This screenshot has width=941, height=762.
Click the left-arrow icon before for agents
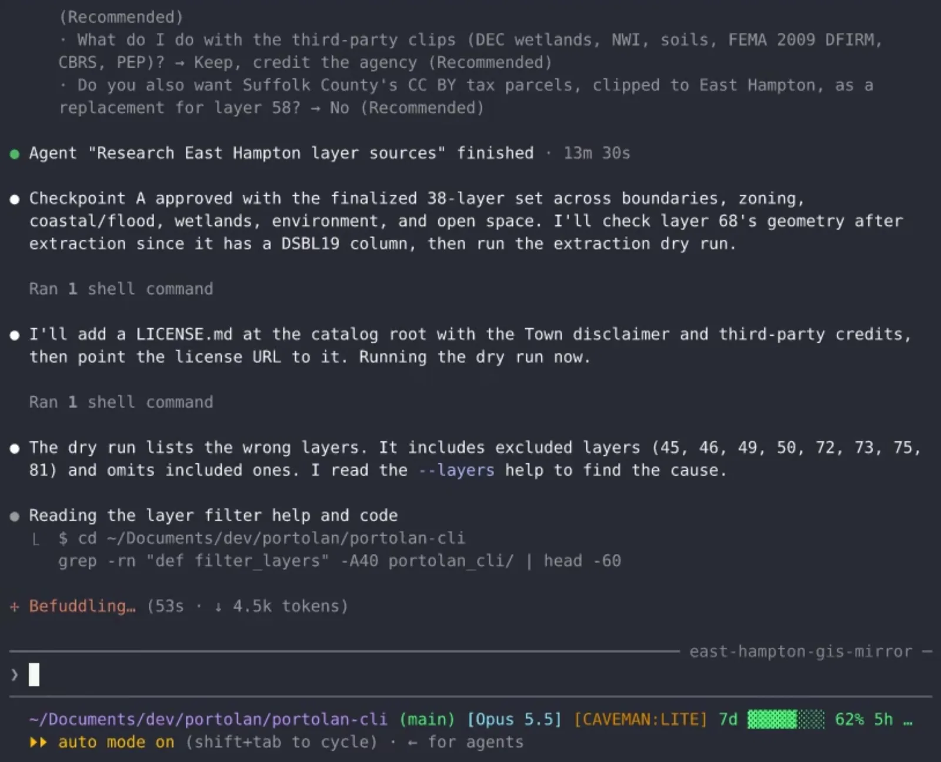412,743
